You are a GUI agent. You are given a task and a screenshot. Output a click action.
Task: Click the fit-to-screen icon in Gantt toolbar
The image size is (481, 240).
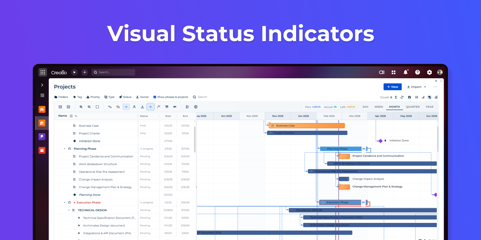[97, 107]
